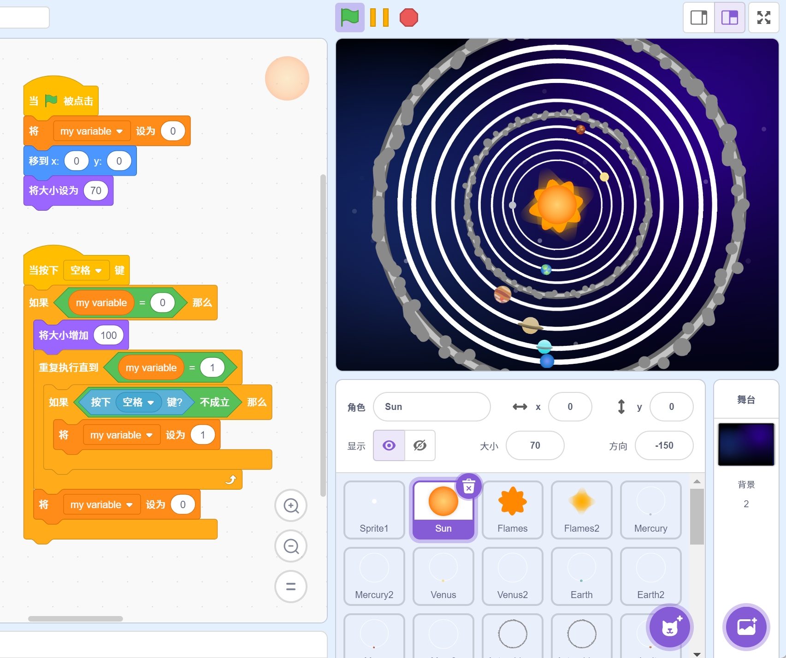Click the stage backdrop thumbnail

[x=746, y=445]
